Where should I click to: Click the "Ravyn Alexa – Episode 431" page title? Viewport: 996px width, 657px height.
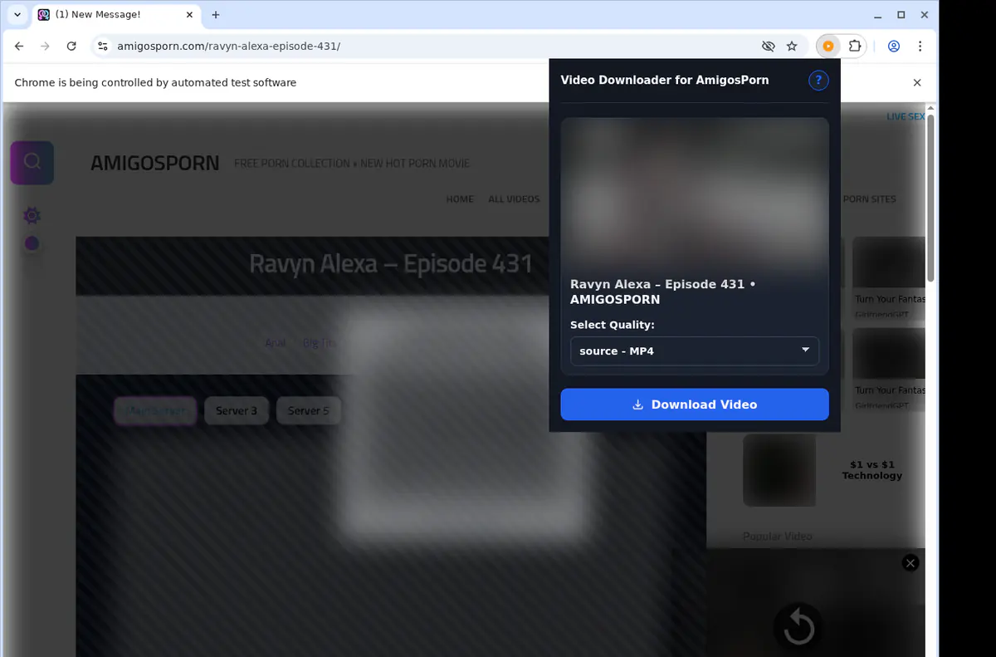[x=391, y=264]
